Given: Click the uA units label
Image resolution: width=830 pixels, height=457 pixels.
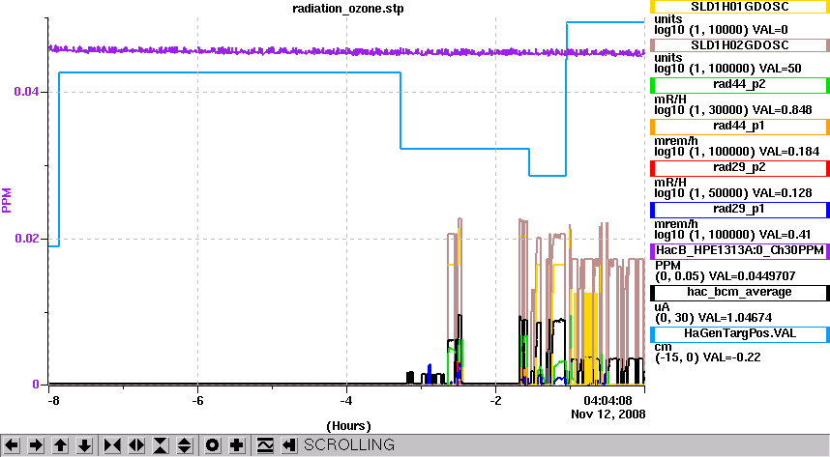Looking at the screenshot, I should click(x=663, y=307).
